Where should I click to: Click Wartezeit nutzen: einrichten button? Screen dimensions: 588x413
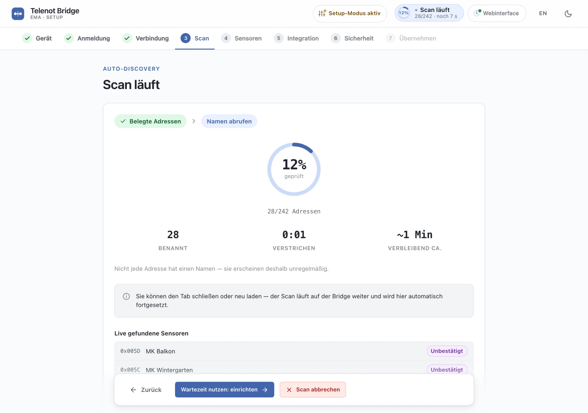click(x=224, y=390)
